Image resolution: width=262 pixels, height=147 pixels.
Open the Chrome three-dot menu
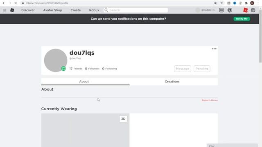258,3
